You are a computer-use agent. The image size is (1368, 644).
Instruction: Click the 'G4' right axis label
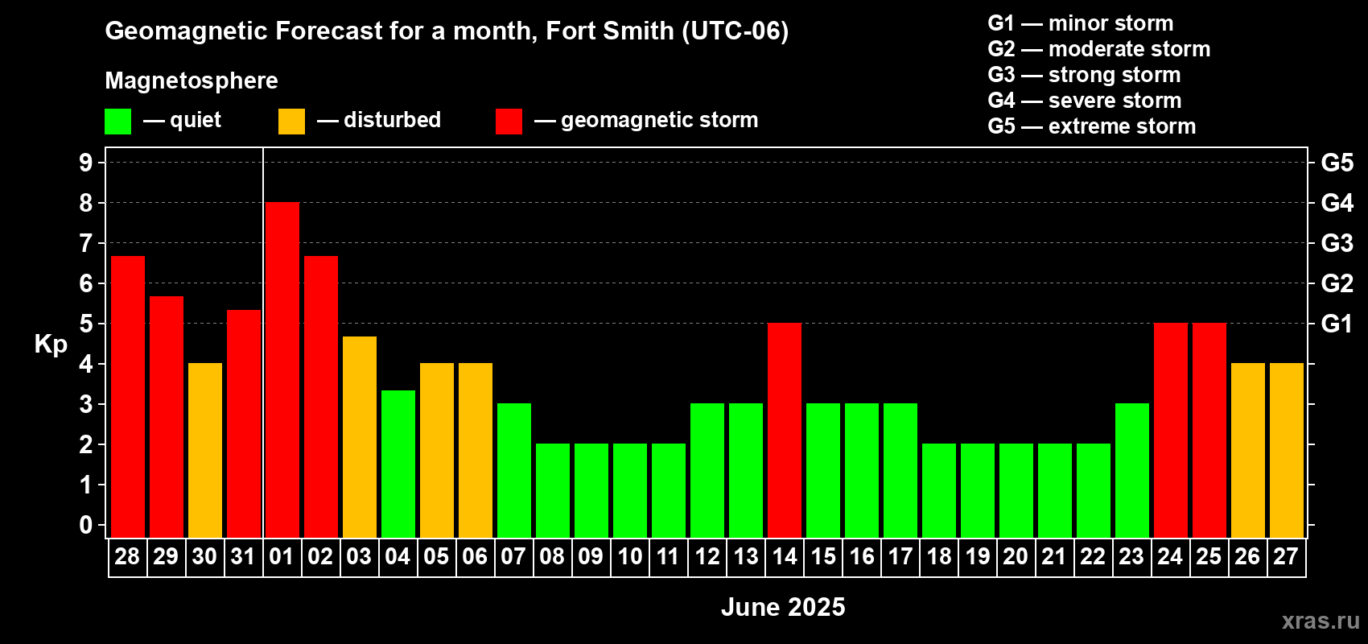pos(1337,203)
